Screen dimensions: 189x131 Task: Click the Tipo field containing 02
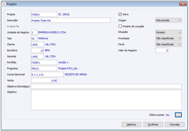[x=34, y=39]
